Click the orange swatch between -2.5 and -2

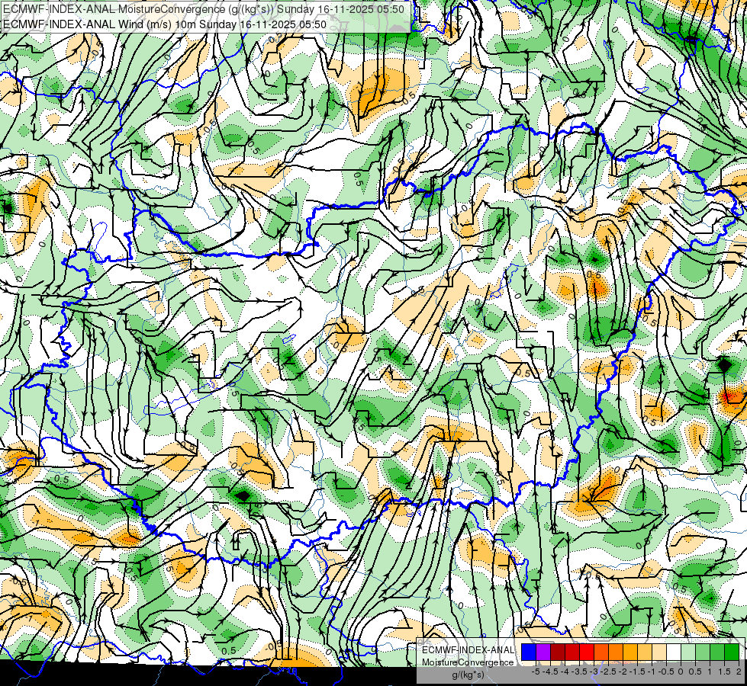(616, 652)
